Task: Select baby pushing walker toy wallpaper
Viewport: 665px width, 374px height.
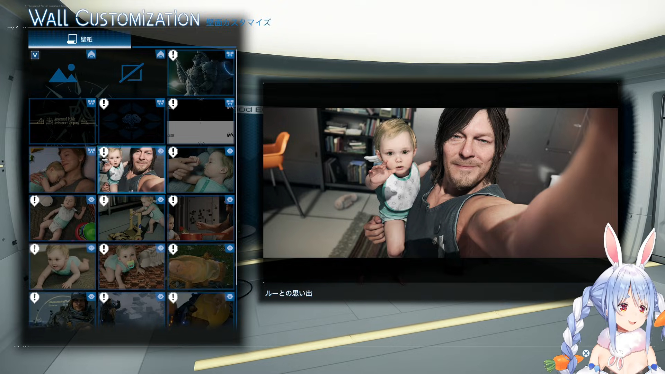Action: 132,218
